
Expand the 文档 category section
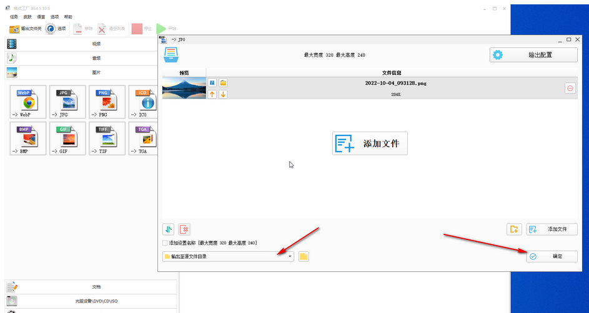(x=91, y=287)
